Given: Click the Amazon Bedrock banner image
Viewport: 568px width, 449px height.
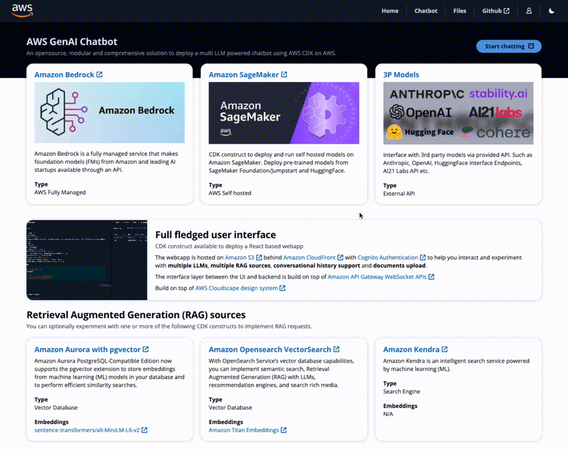Looking at the screenshot, I should [109, 112].
